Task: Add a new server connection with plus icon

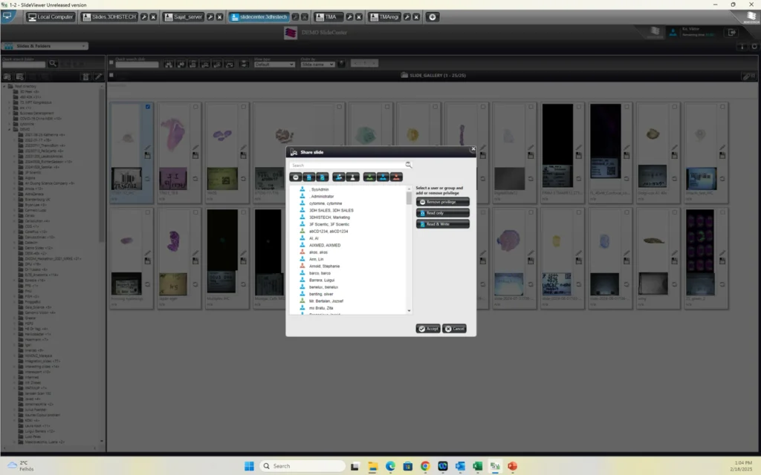Action: [432, 17]
